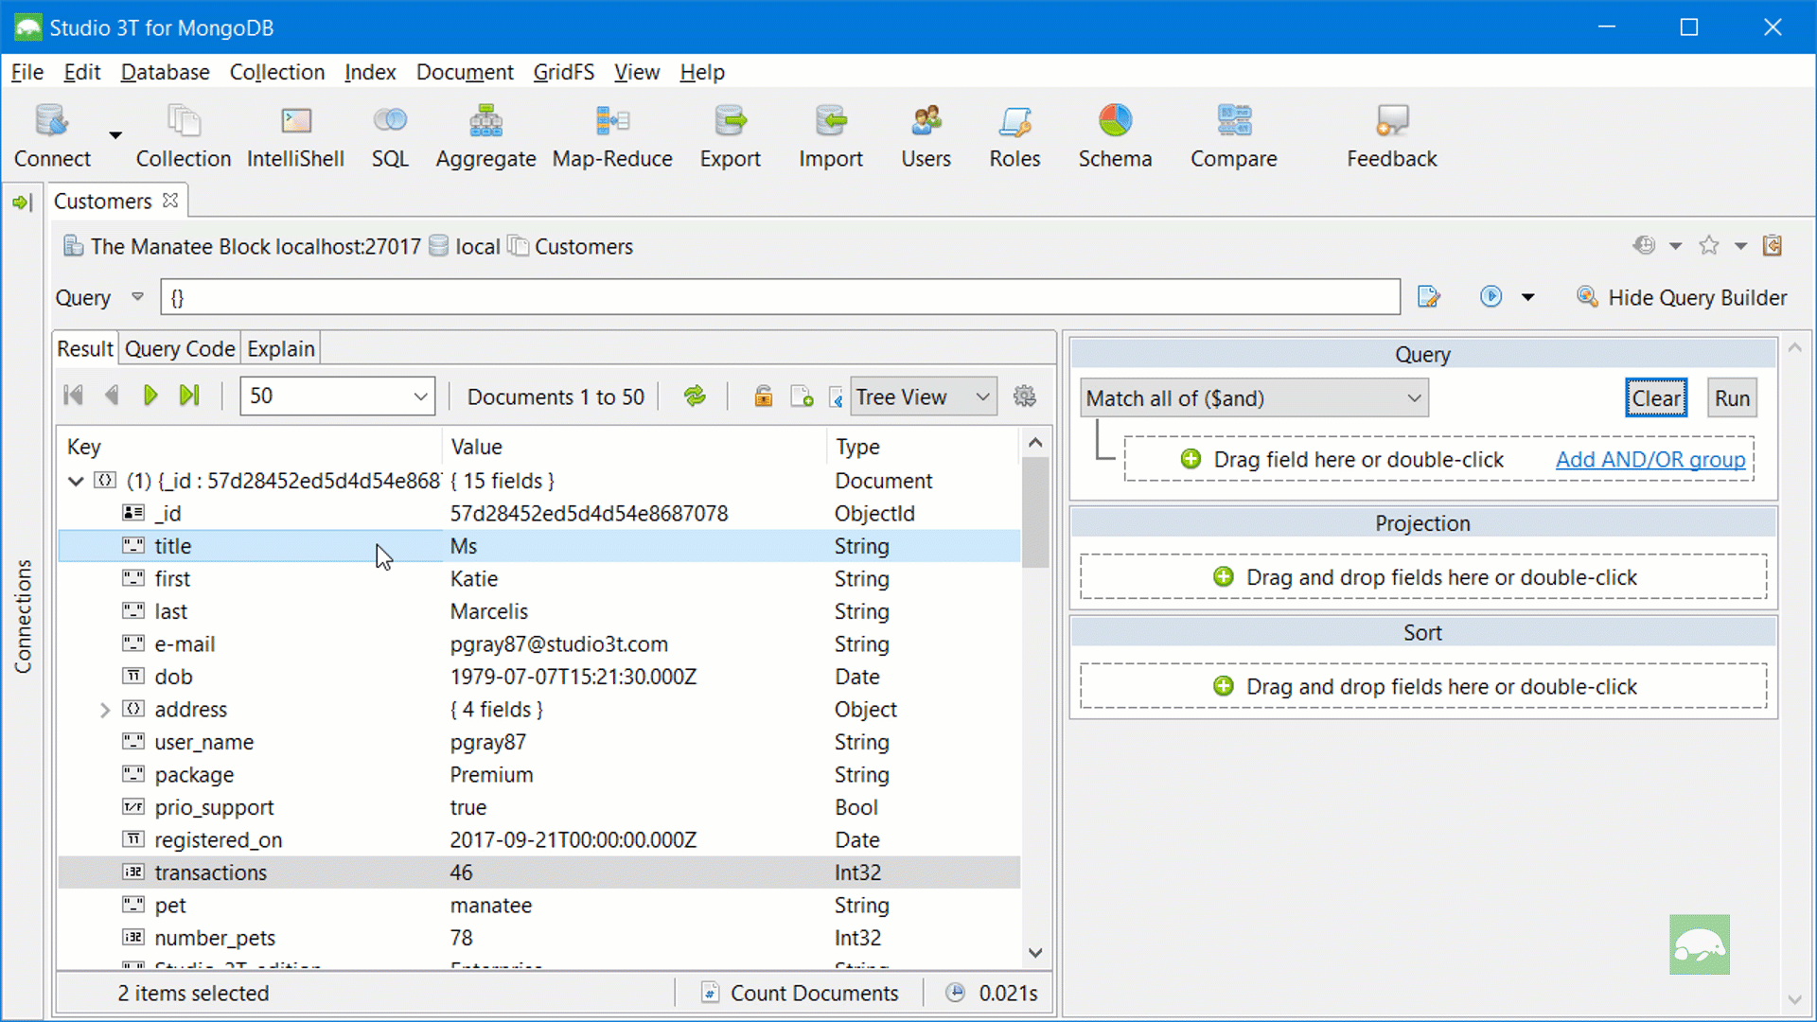This screenshot has width=1817, height=1022.
Task: Click the Feedback toolbar icon
Action: pos(1391,121)
